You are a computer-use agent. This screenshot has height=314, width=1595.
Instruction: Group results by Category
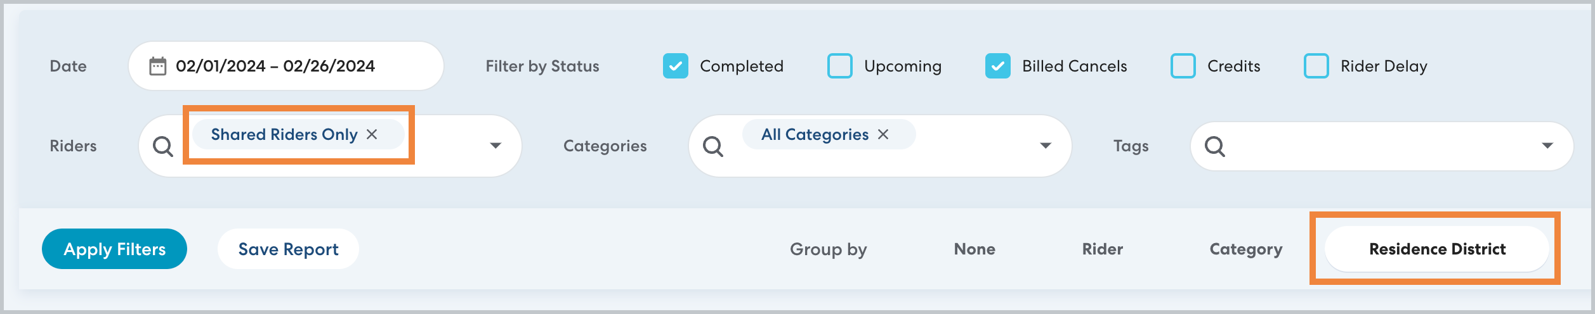pyautogui.click(x=1246, y=249)
